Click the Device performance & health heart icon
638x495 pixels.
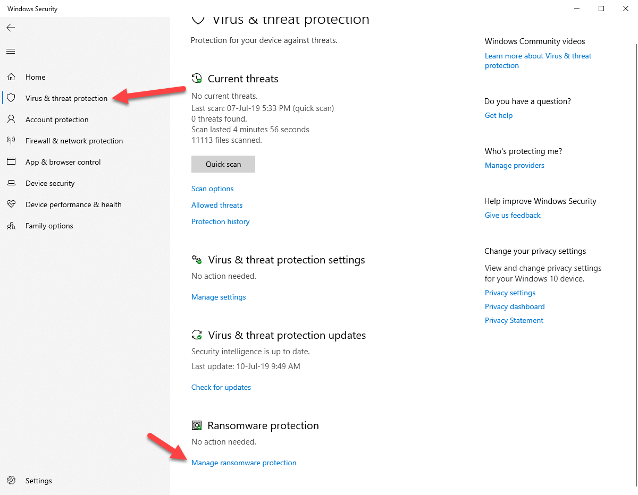[x=11, y=204]
